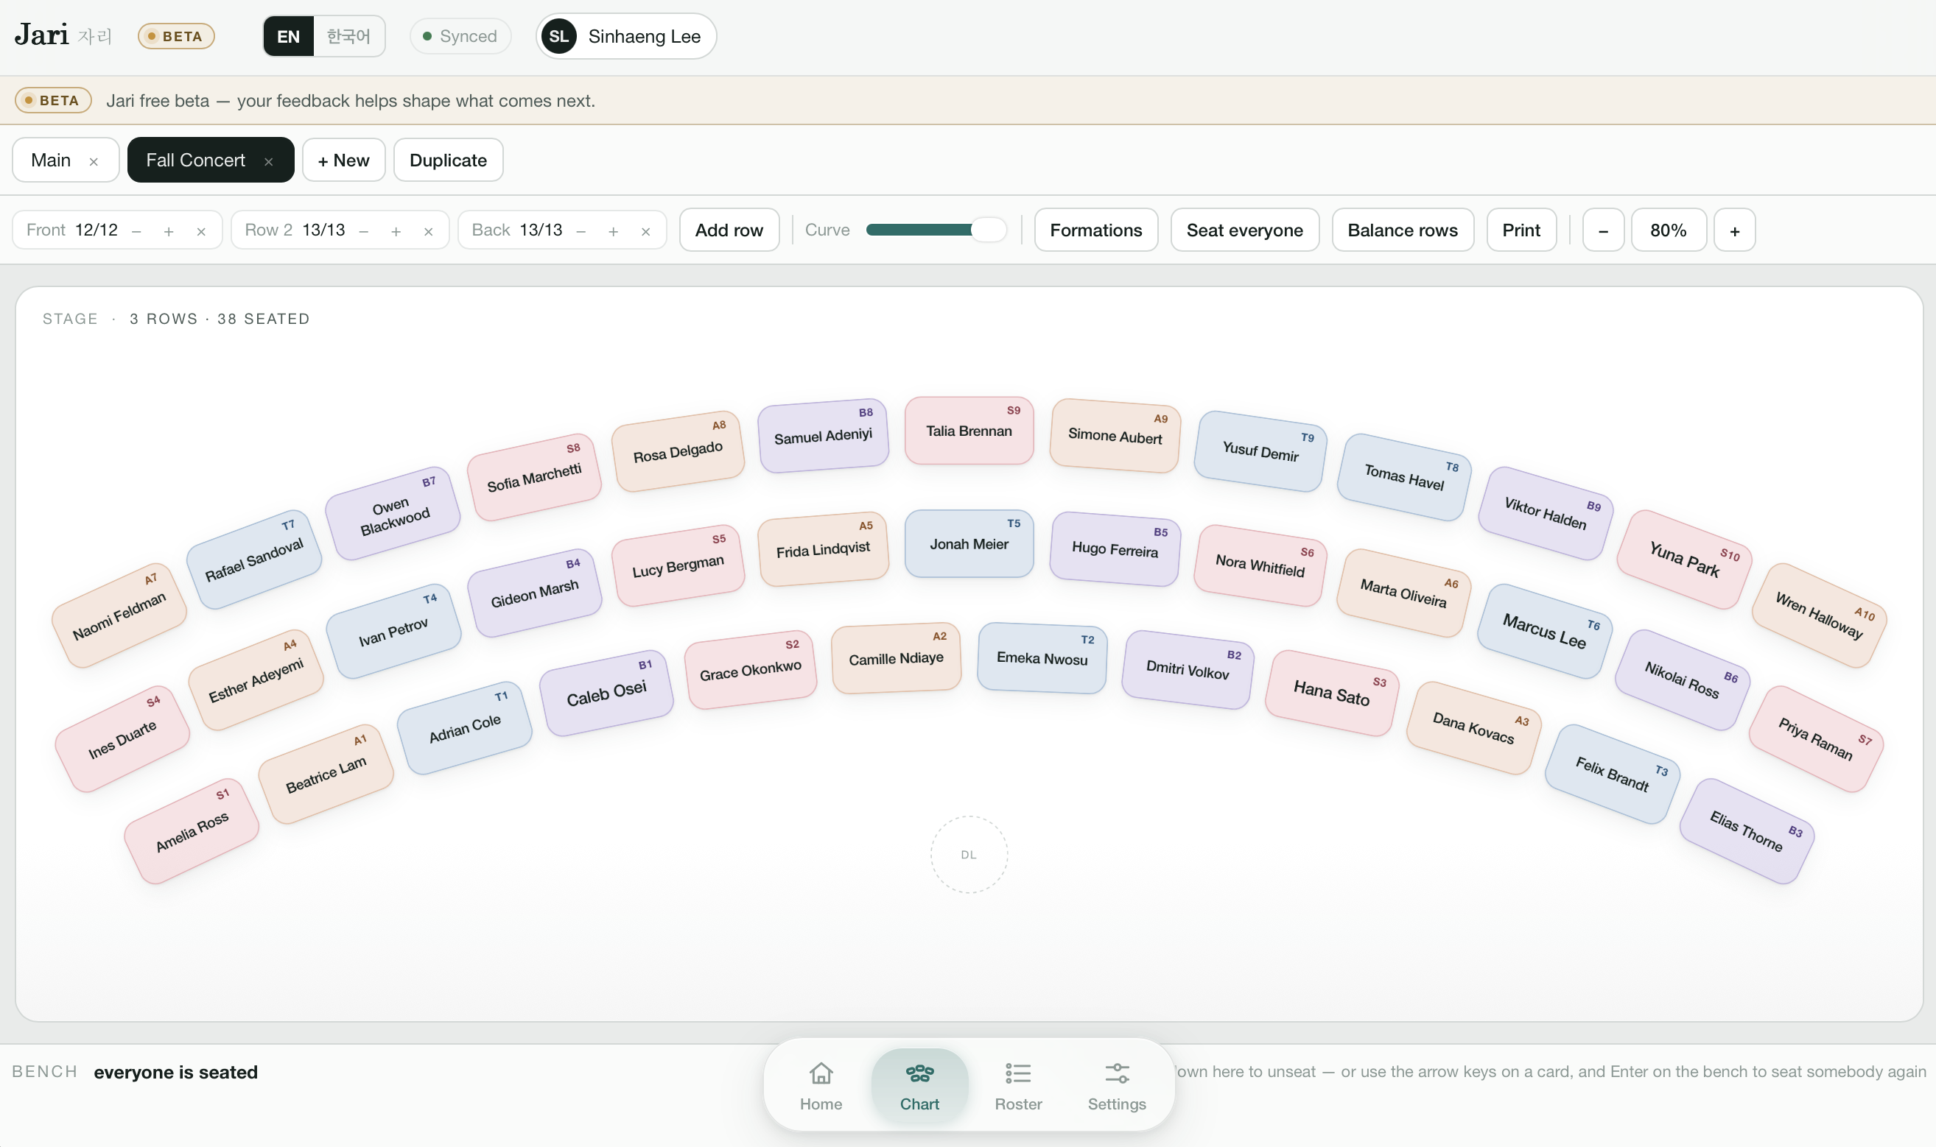Open the Roster list icon

pos(1017,1073)
